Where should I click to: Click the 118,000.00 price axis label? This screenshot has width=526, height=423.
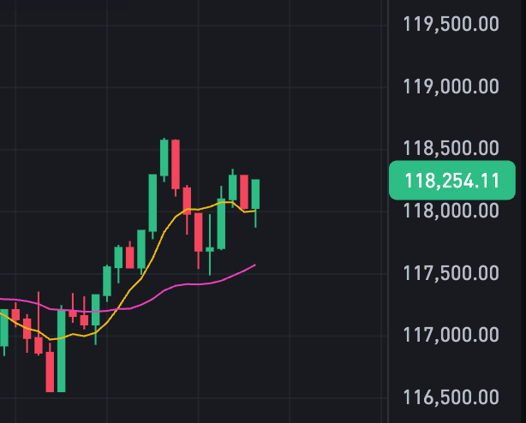pyautogui.click(x=451, y=210)
